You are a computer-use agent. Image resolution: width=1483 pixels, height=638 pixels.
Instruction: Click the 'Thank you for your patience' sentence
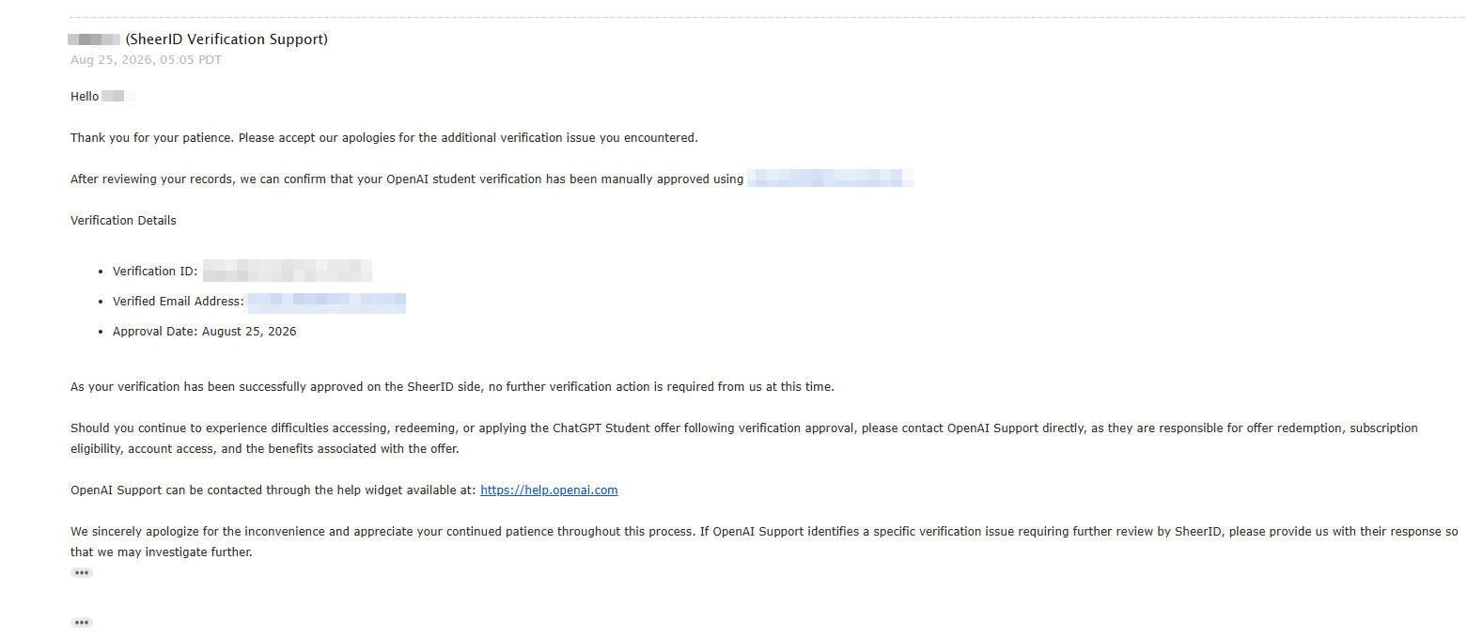click(384, 138)
